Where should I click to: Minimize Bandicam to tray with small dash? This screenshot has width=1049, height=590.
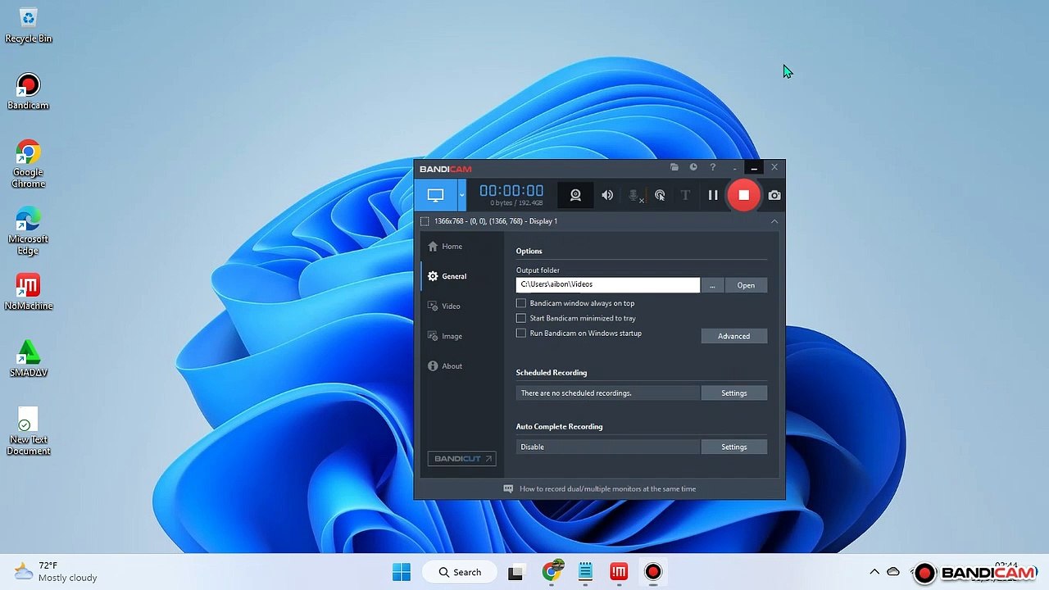[x=734, y=168]
